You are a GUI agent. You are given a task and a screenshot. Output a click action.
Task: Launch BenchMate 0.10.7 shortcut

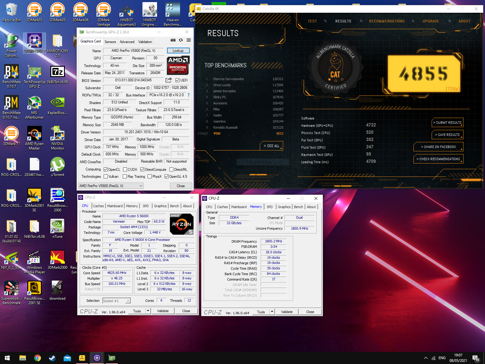point(12,76)
